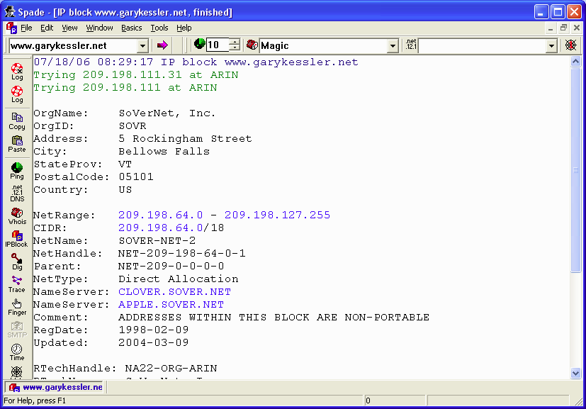The height and width of the screenshot is (409, 586).
Task: Click the Updated value 2004-03-09
Action: pos(154,342)
